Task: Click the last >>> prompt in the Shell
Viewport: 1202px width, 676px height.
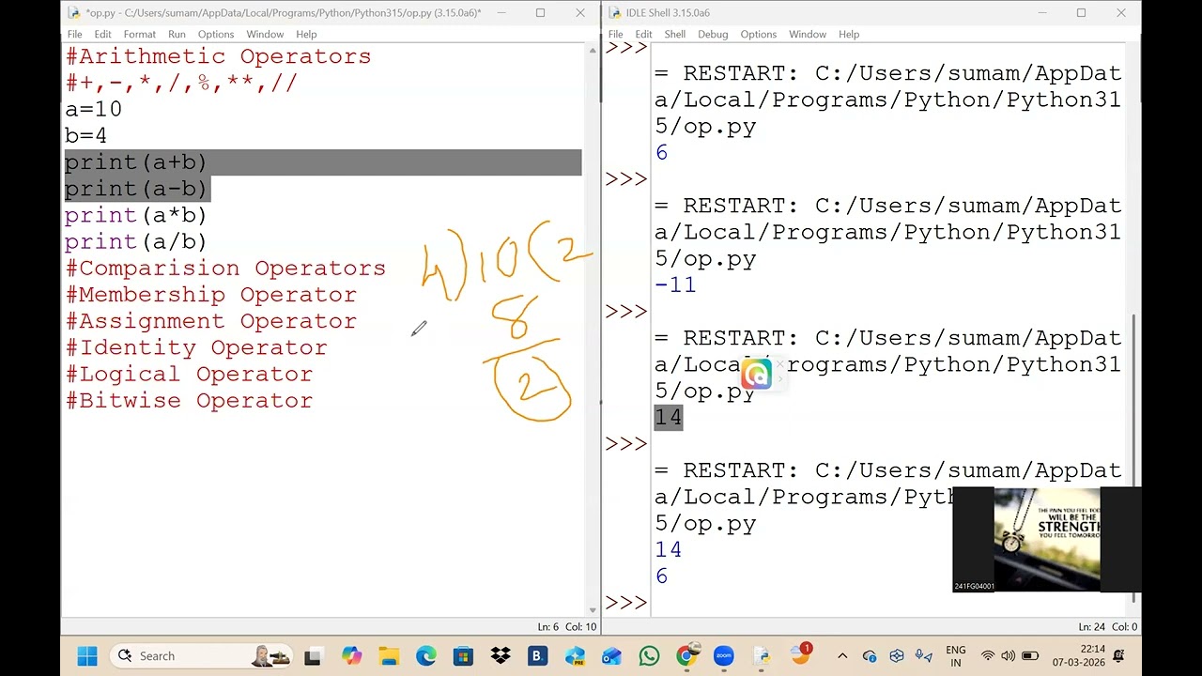Action: (626, 602)
